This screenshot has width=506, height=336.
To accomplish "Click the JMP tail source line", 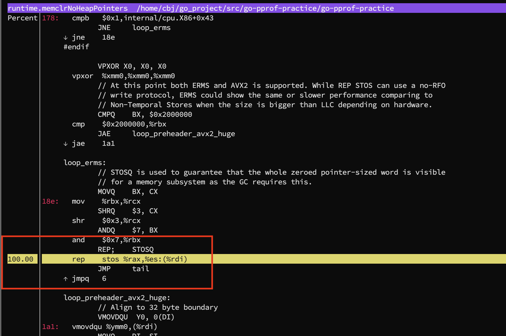I will [123, 269].
